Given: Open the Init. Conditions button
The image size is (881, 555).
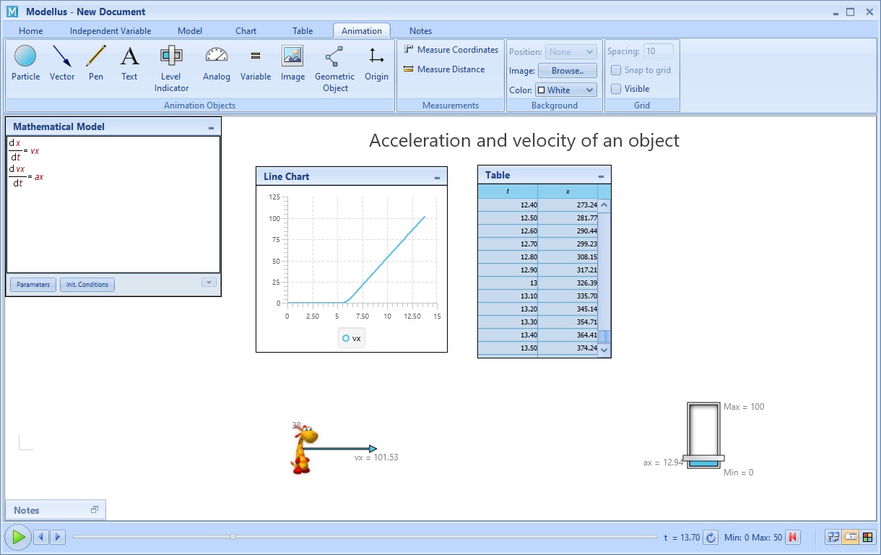Looking at the screenshot, I should (x=87, y=285).
